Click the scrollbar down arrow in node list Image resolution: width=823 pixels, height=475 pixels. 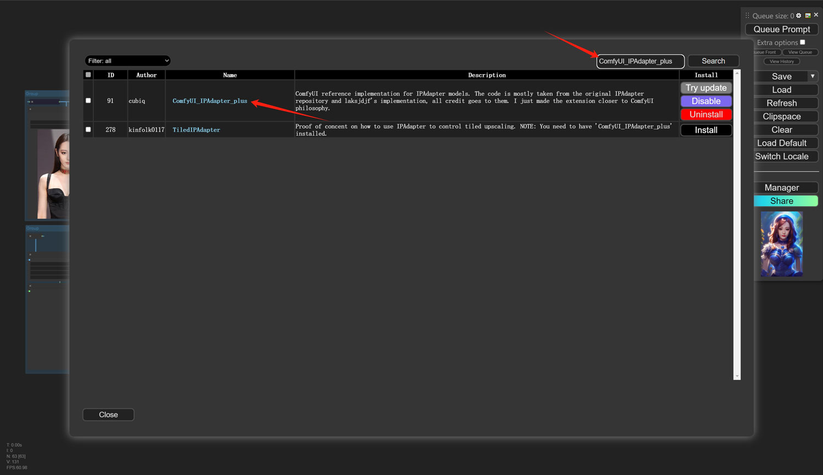pyautogui.click(x=737, y=376)
